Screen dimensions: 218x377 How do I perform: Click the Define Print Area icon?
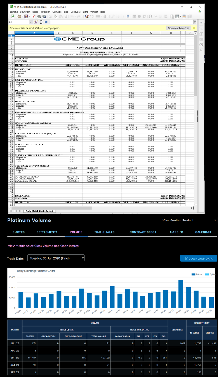(172, 16)
